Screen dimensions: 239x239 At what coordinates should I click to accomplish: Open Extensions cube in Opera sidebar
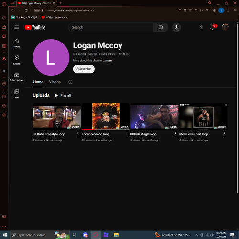click(x=4, y=106)
